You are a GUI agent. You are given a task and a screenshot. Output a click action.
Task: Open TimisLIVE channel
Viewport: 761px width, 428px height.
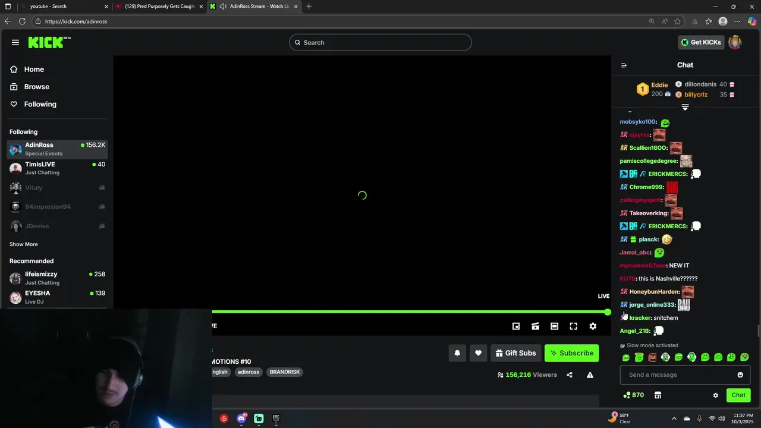point(57,168)
